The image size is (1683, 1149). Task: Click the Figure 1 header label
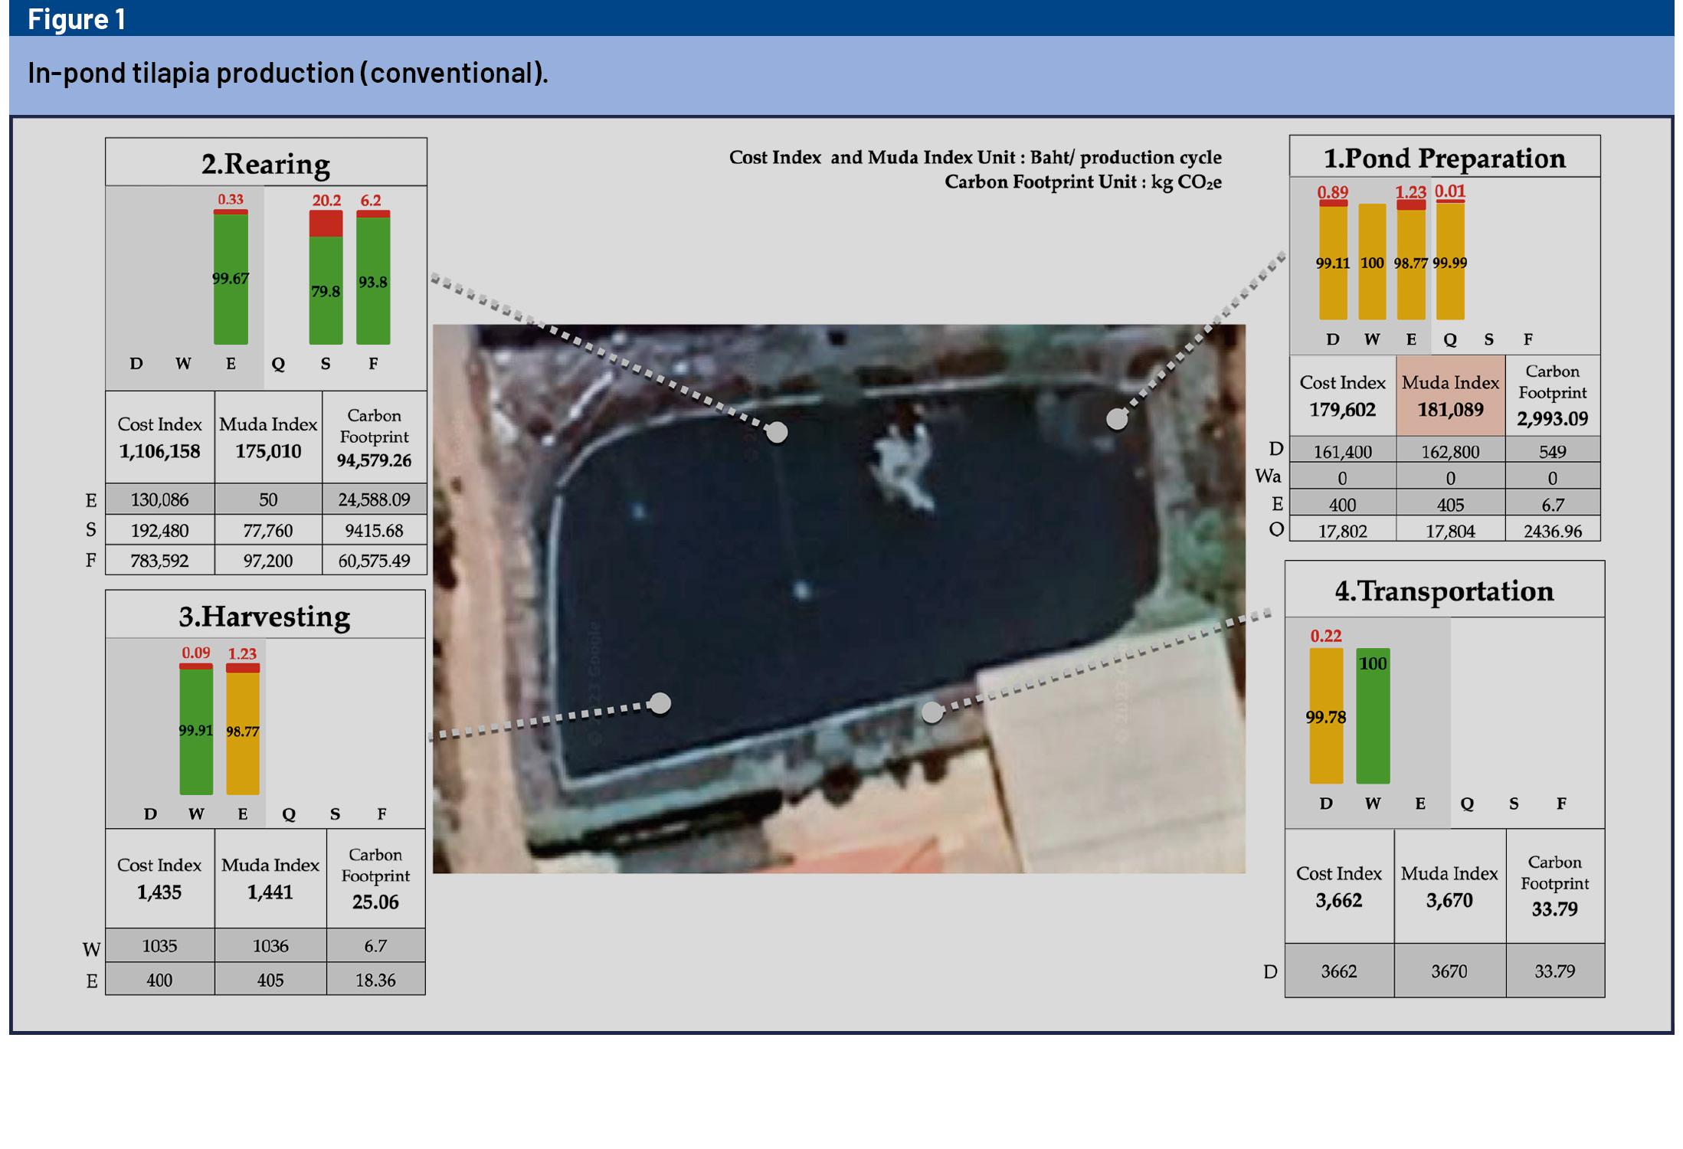[x=77, y=18]
